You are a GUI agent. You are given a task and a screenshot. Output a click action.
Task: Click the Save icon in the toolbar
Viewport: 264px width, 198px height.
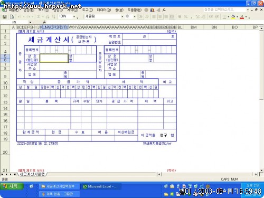coord(4,17)
